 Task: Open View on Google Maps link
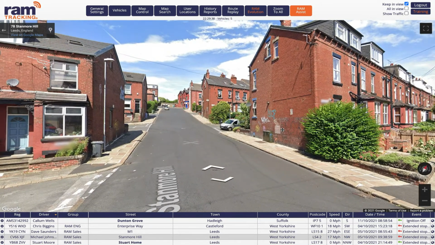[27, 35]
